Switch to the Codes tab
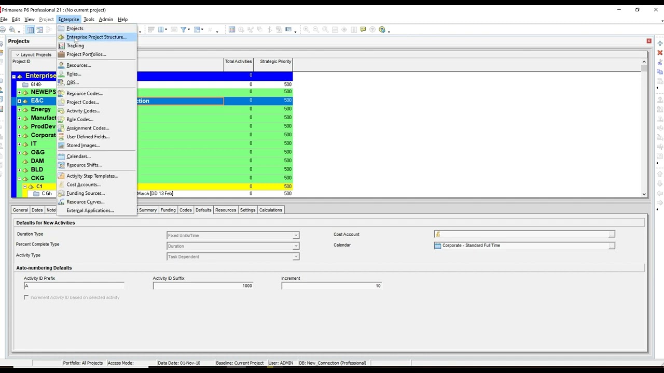Viewport: 664px width, 373px height. pyautogui.click(x=186, y=210)
